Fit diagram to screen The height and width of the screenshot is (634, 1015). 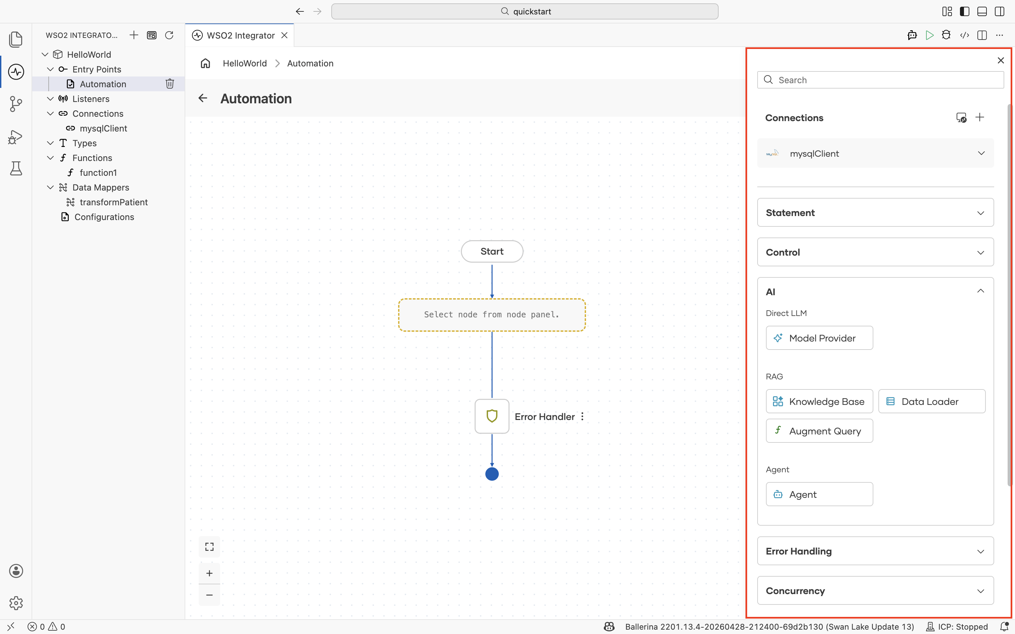click(x=209, y=547)
